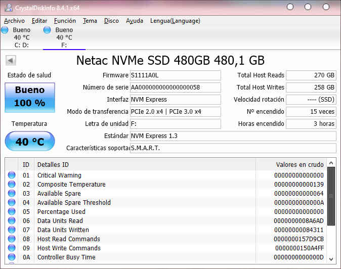This screenshot has width=341, height=269.
Task: Select the Host Read Commands row text
Action: tap(69, 239)
